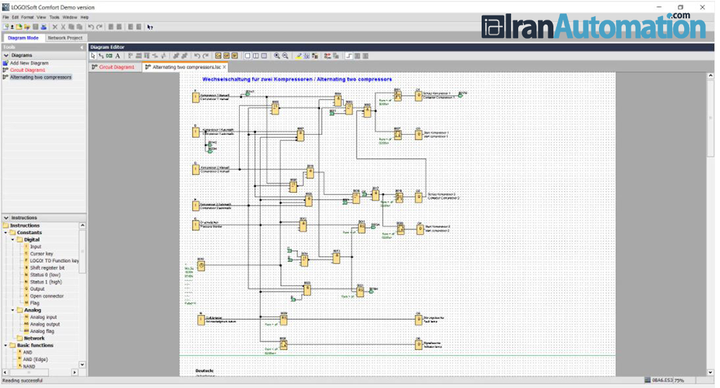The width and height of the screenshot is (720, 388).
Task: Click the single page layout icon
Action: [x=247, y=56]
